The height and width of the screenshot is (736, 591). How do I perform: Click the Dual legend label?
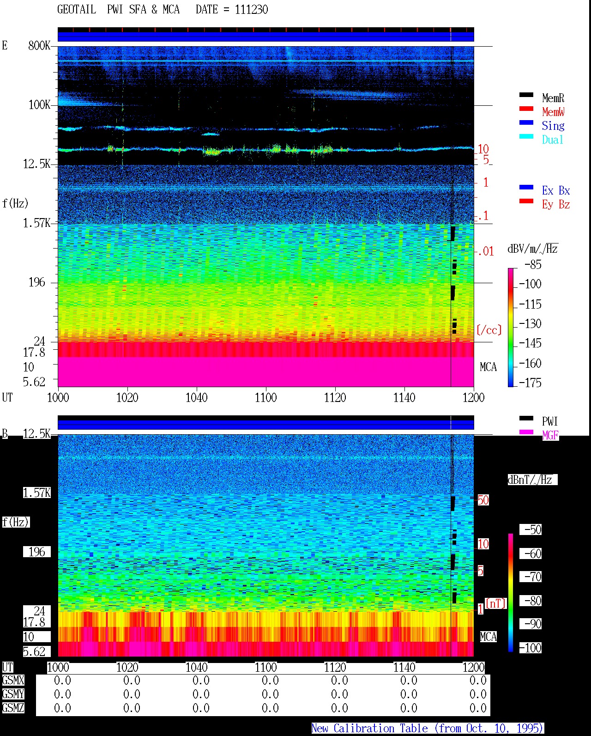click(553, 140)
